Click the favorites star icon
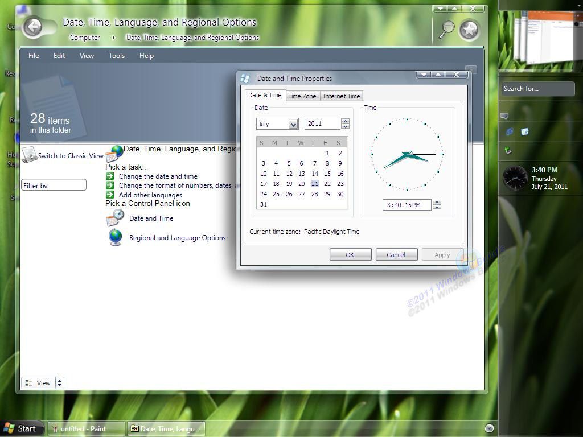This screenshot has height=437, width=583. point(469,30)
